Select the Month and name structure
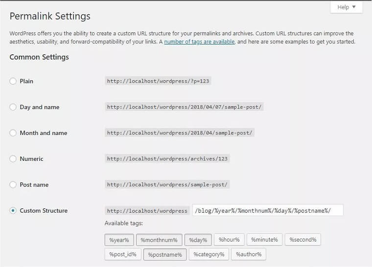This screenshot has width=372, height=267. (13, 133)
